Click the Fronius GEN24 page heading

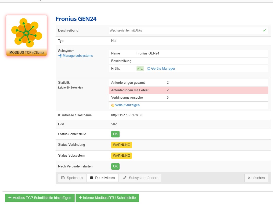pos(76,19)
